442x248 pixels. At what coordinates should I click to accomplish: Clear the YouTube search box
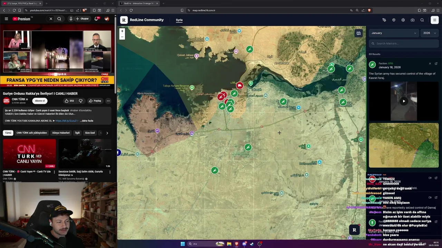tap(51, 19)
